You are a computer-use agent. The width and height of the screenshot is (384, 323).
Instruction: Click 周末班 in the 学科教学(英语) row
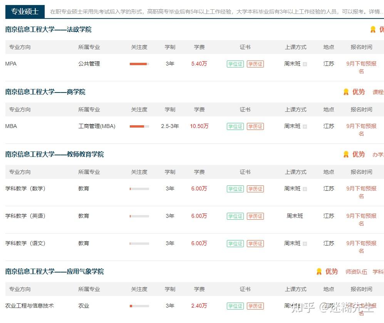click(295, 216)
